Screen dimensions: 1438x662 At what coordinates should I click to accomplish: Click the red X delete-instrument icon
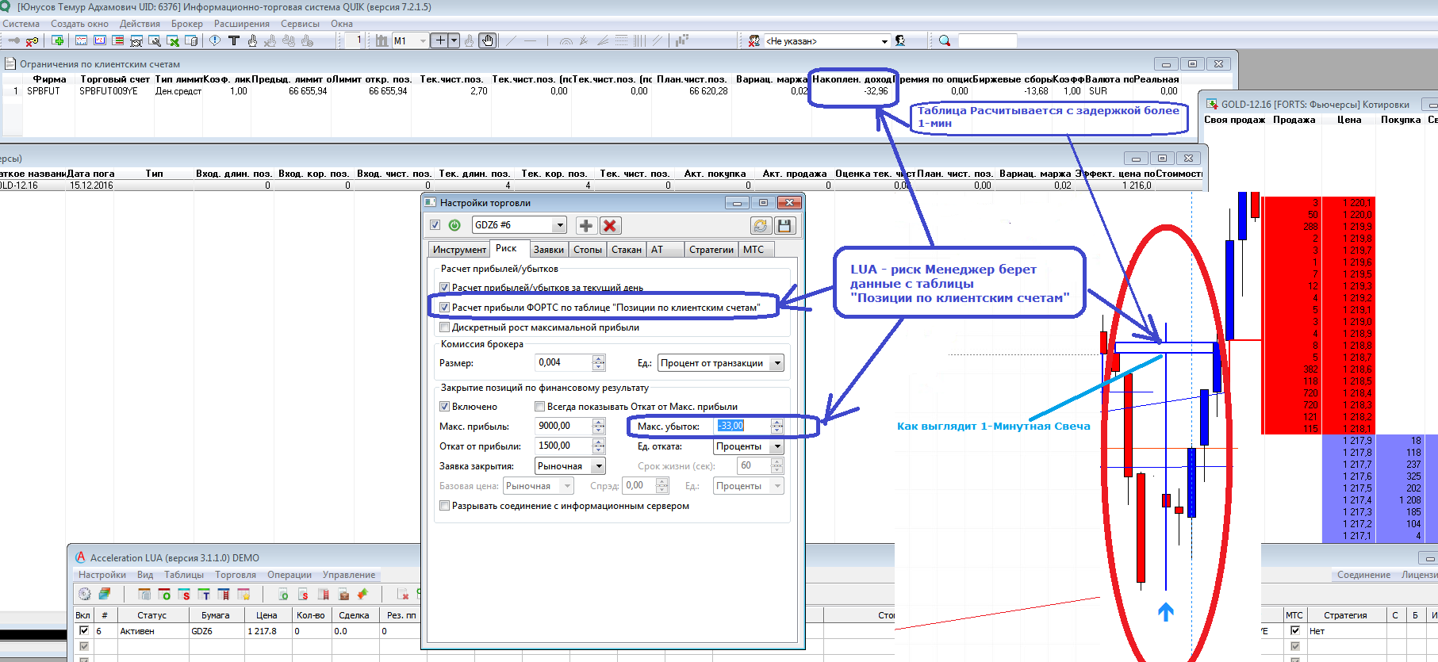pos(609,226)
